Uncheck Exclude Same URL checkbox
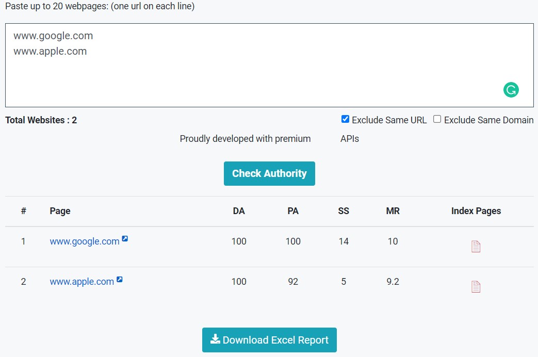This screenshot has height=357, width=538. click(x=345, y=119)
